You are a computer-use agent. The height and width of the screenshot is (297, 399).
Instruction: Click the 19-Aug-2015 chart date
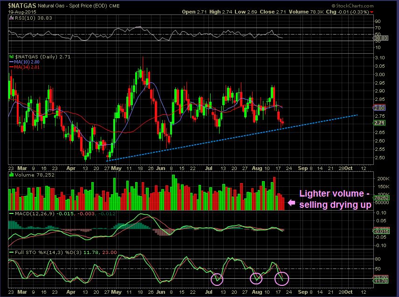[x=22, y=12]
